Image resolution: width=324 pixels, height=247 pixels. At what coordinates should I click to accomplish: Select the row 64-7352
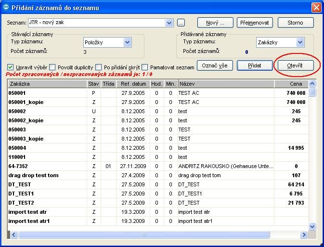(158, 166)
